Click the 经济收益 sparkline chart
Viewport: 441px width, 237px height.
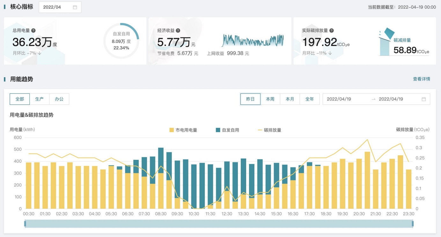(253, 40)
